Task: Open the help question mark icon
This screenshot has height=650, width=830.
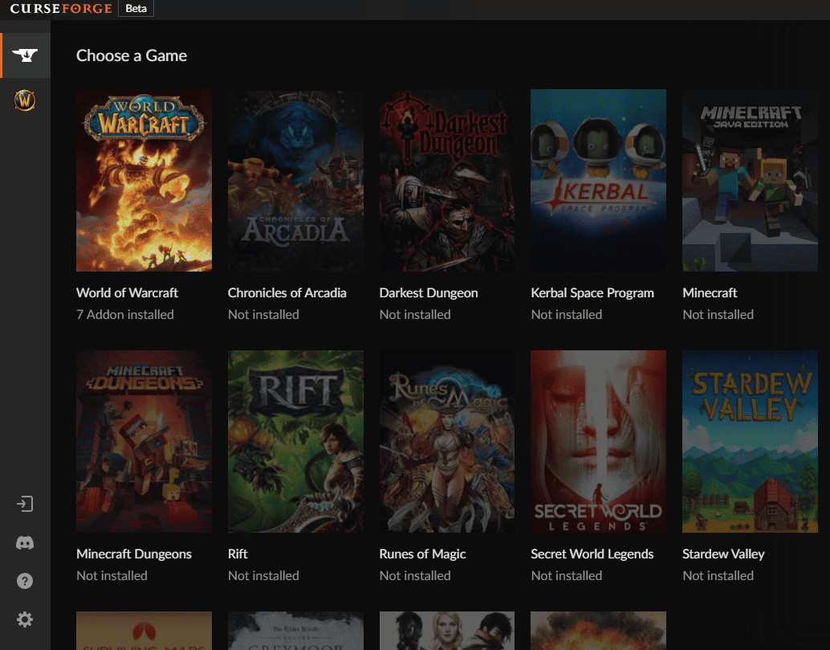Action: (25, 581)
